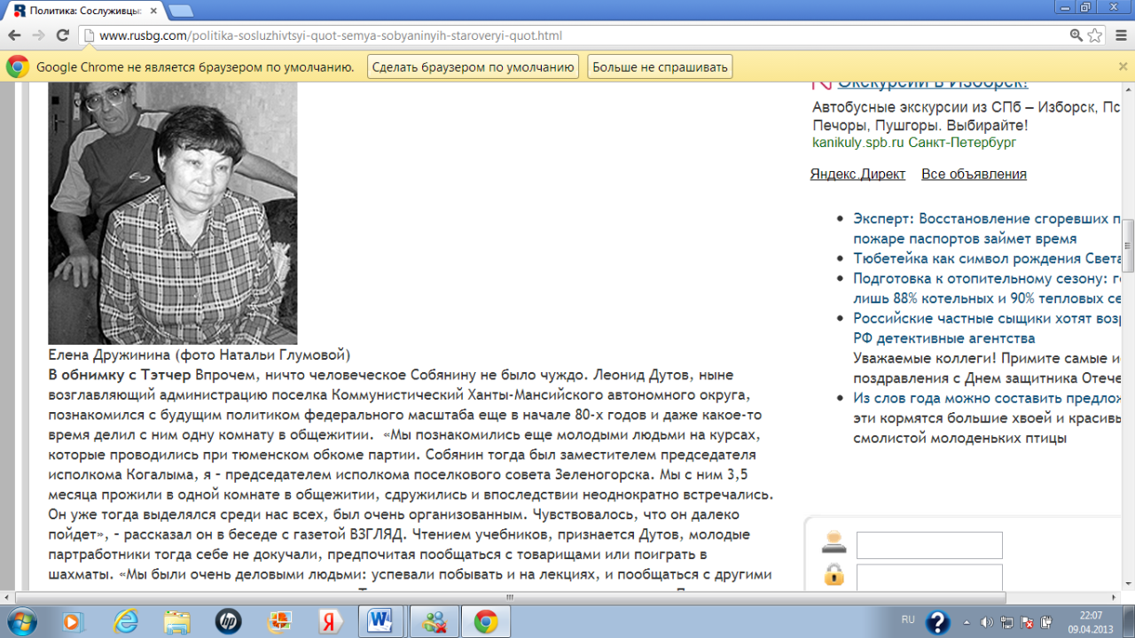Screen dimensions: 1135x638
Task: Open the Все объявления link
Action: click(x=974, y=174)
